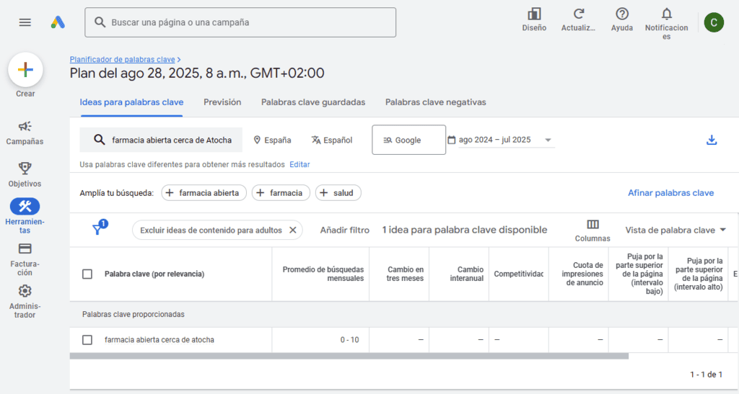Screen dimensions: 739x394
Task: Open the Google search network selector
Action: 408,140
